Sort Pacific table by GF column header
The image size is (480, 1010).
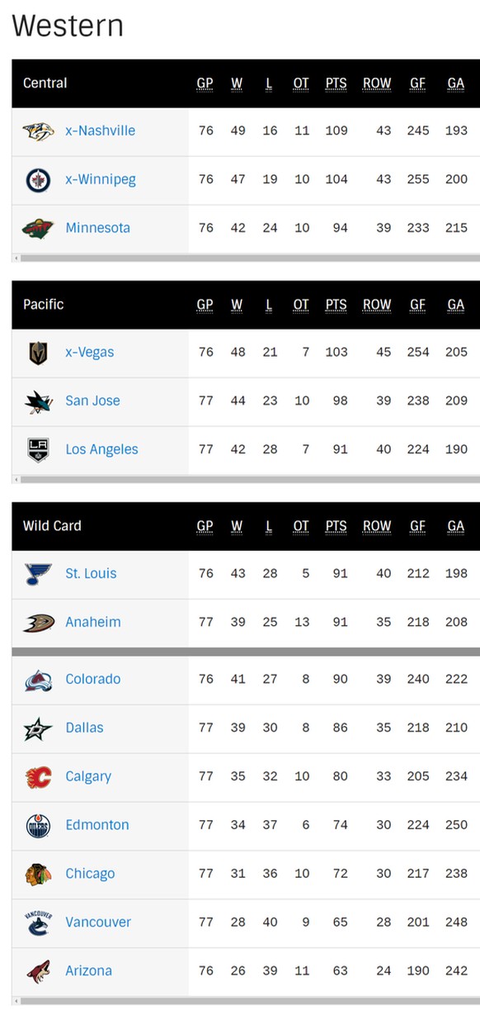point(418,305)
